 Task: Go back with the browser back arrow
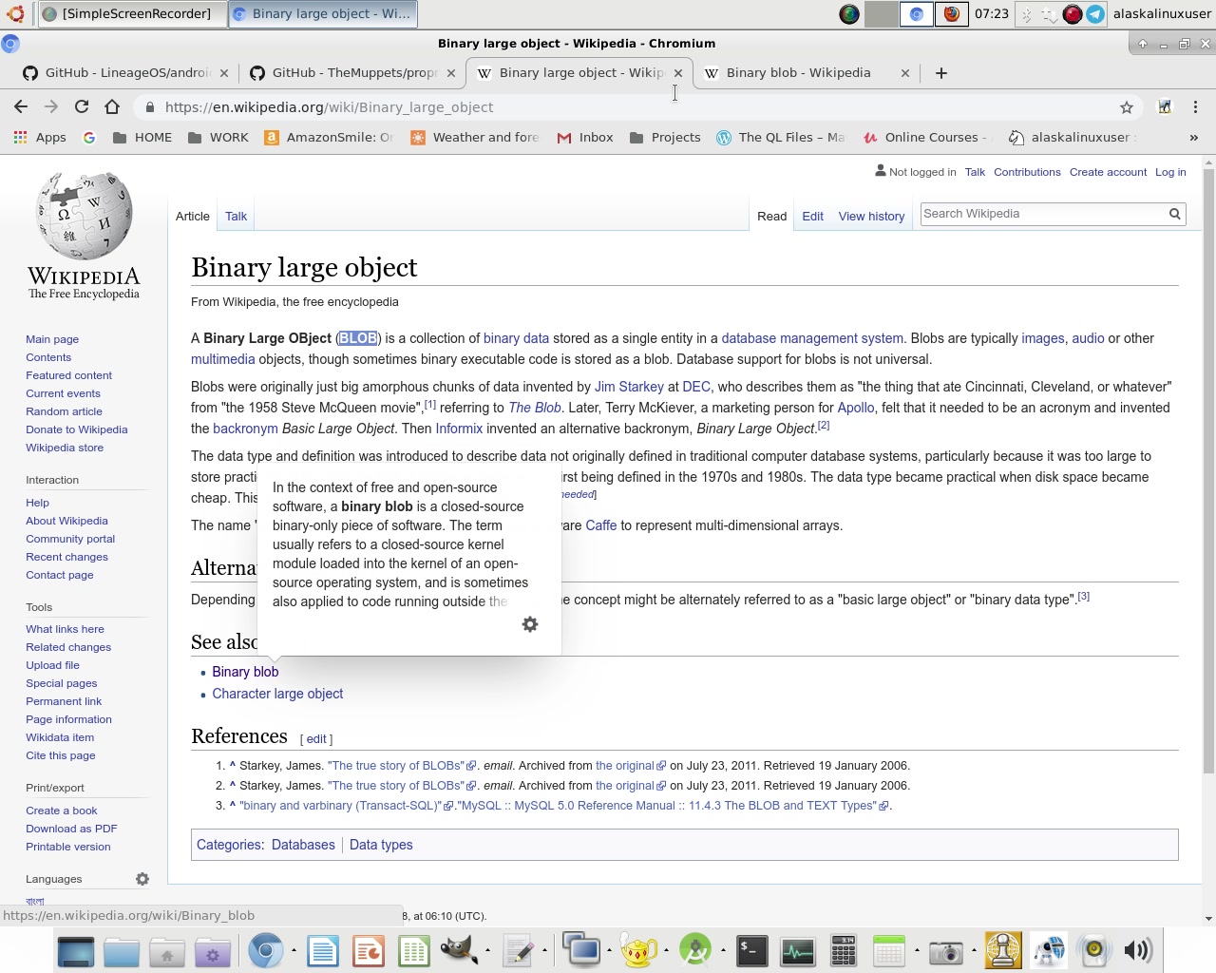pyautogui.click(x=21, y=107)
